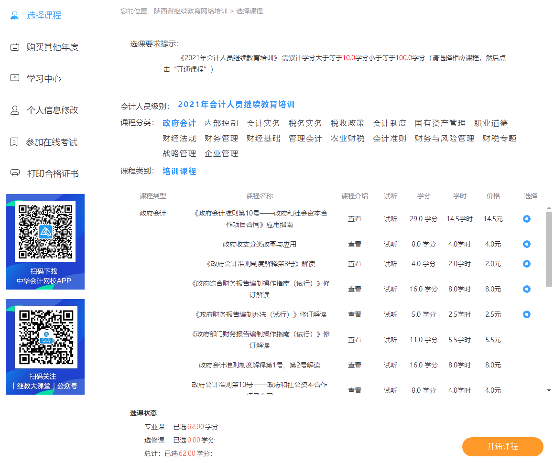
Task: Deselect the 政府收支分类改革与应用 course radio button
Action: click(526, 244)
